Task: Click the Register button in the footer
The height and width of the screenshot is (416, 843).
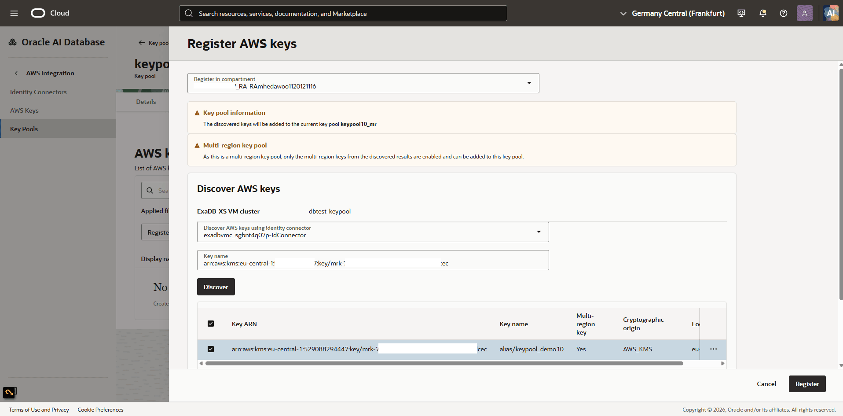Action: click(x=807, y=384)
